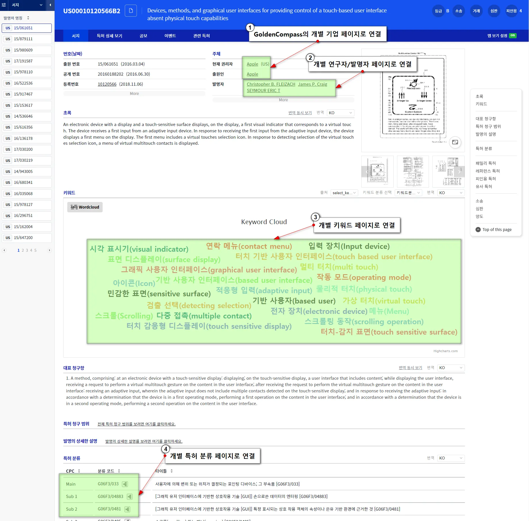Open the 서지 dropdown in the sidebar header

click(x=27, y=5)
